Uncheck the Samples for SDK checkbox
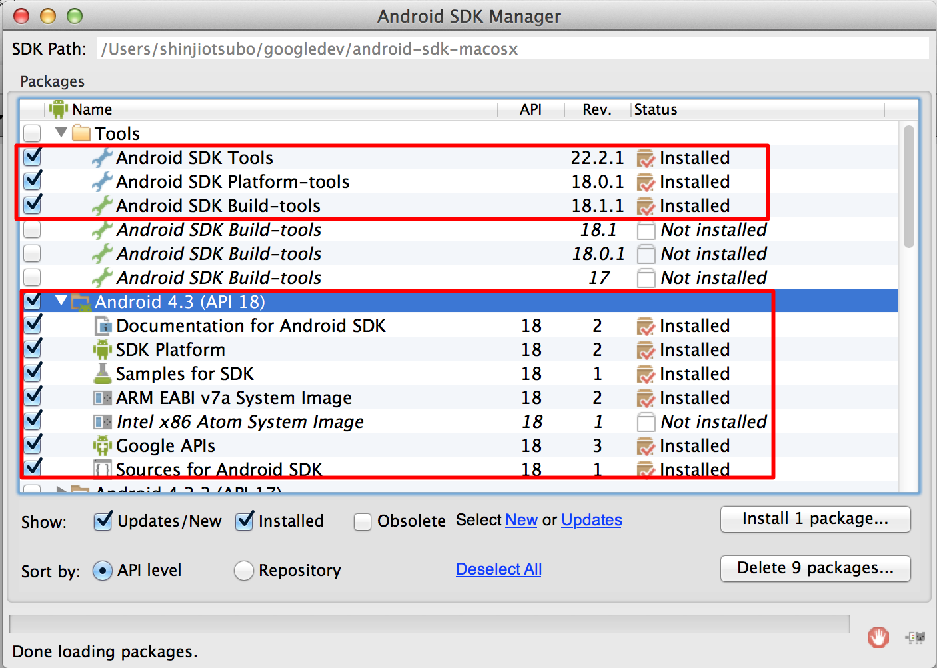Screen dimensions: 937x668 coord(32,373)
